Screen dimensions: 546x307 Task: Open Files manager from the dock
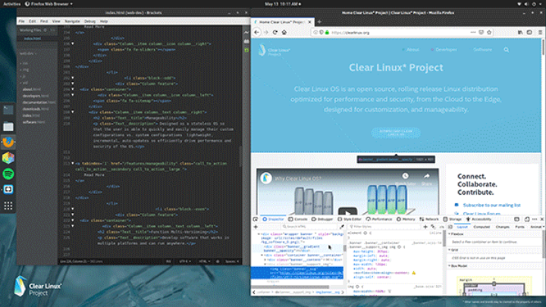[8, 127]
